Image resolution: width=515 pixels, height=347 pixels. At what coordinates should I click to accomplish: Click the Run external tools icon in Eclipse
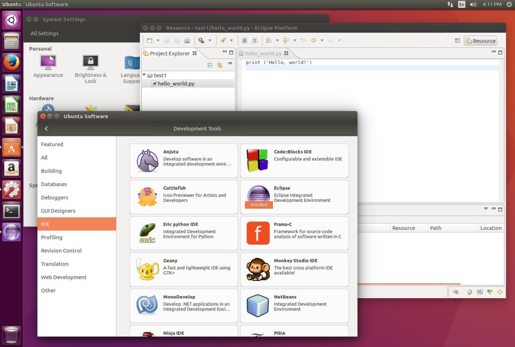(201, 40)
